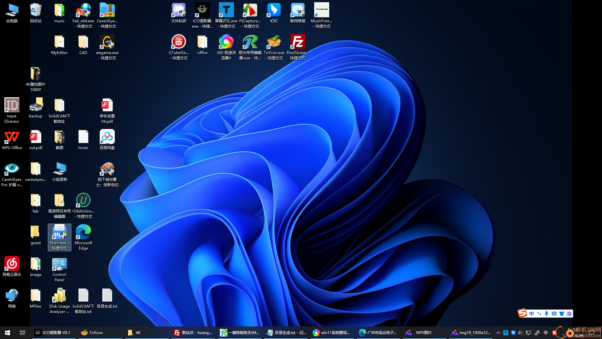
Task: Select the 网络 network icon
Action: pos(12,299)
